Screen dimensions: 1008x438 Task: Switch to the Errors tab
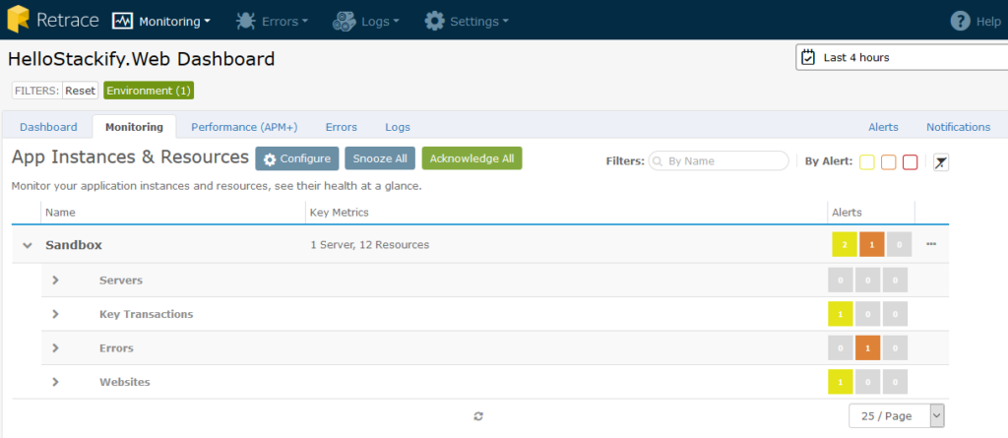tap(342, 127)
